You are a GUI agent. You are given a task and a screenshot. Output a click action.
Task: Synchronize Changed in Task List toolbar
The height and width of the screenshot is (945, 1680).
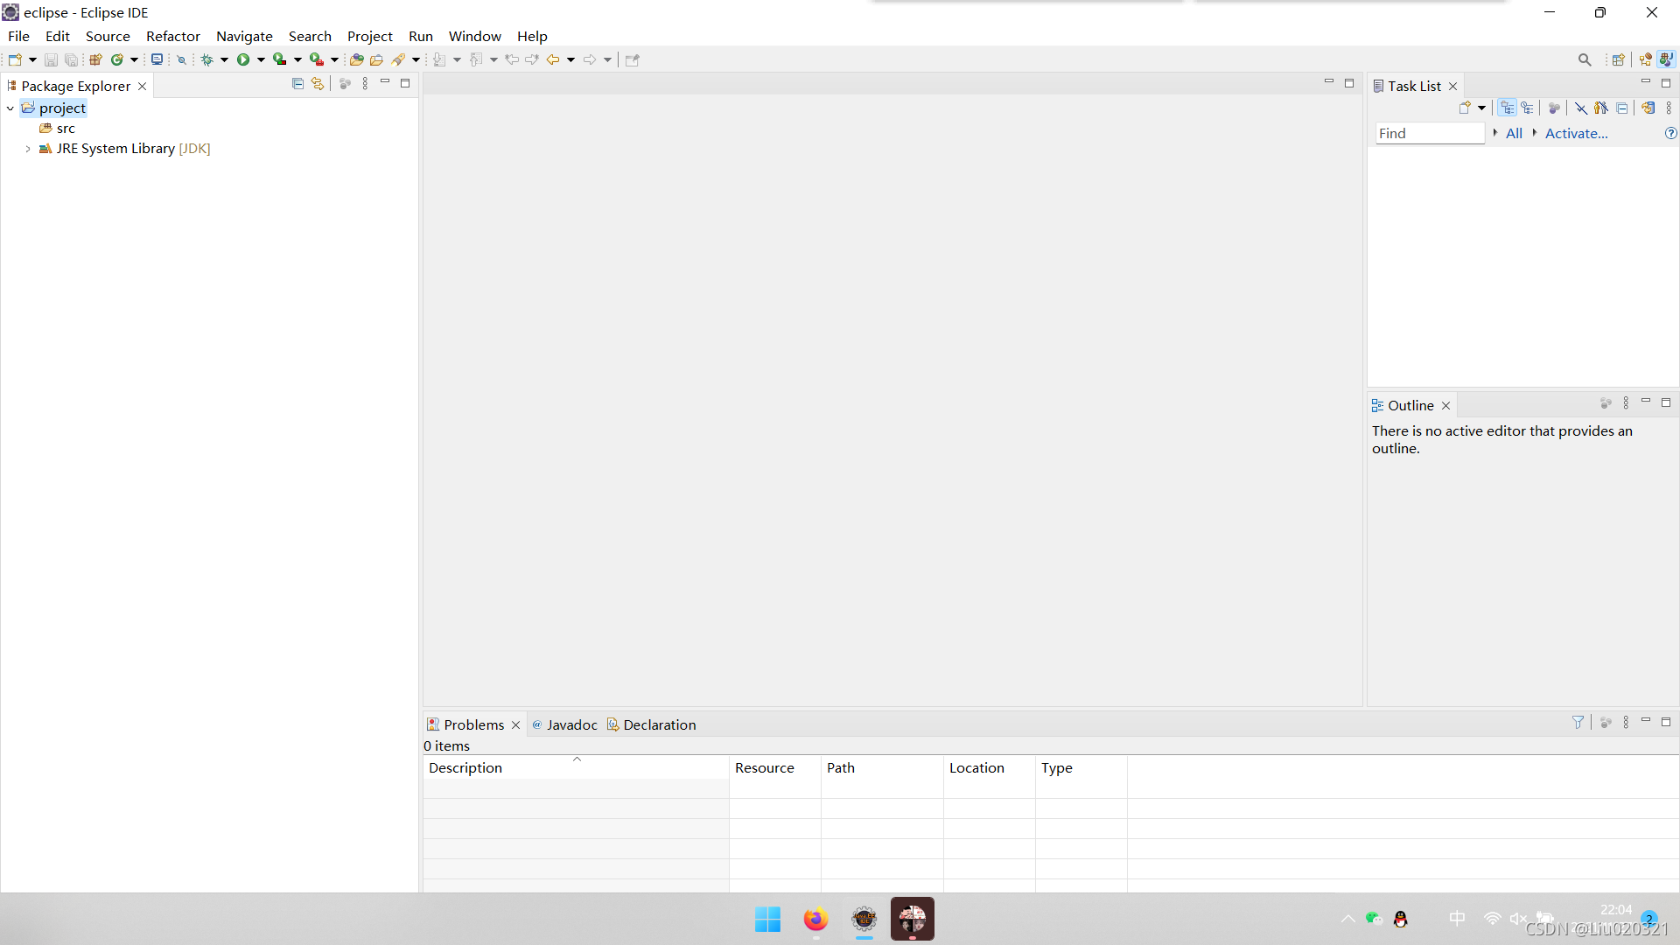pyautogui.click(x=1648, y=108)
